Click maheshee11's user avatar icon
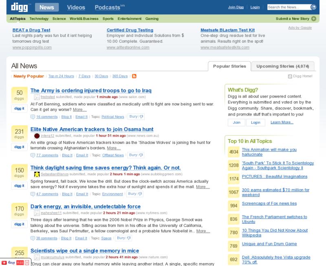 (37, 213)
